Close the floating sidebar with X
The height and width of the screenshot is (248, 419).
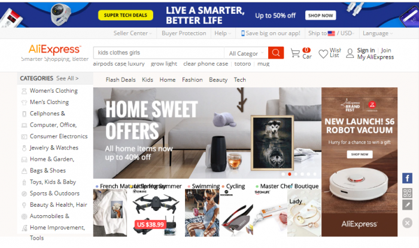407,223
